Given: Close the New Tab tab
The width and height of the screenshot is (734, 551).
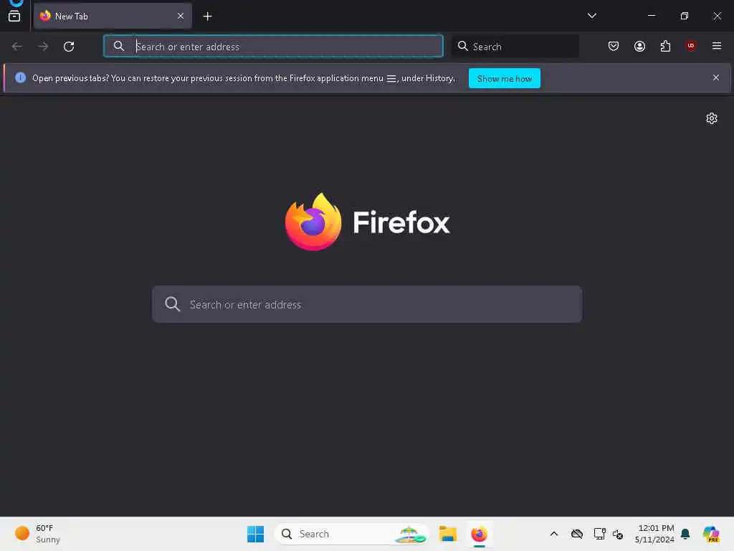Looking at the screenshot, I should [x=180, y=16].
